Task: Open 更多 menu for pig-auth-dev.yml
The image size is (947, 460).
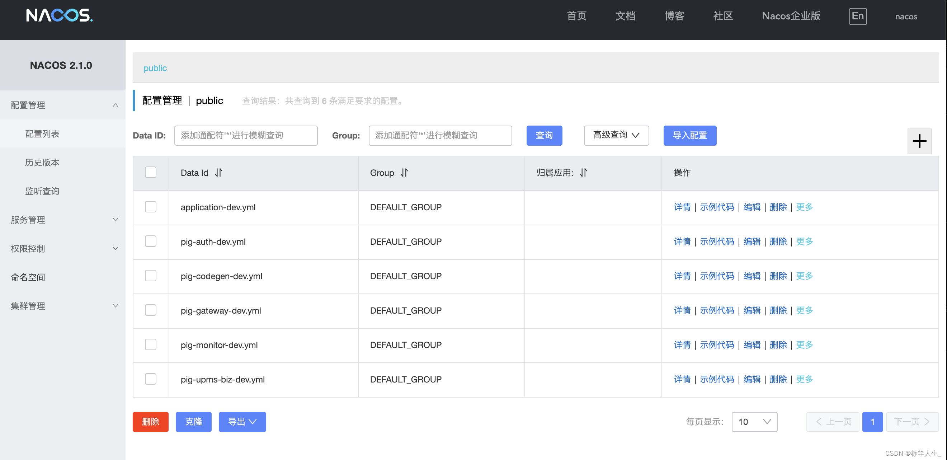Action: 804,241
